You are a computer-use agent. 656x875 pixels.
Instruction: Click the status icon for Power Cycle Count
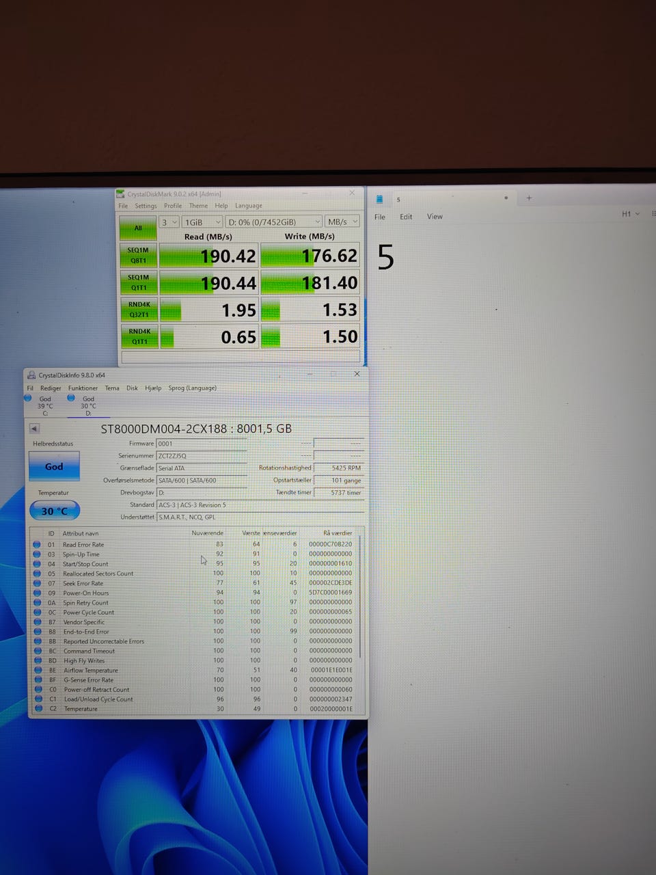point(37,612)
